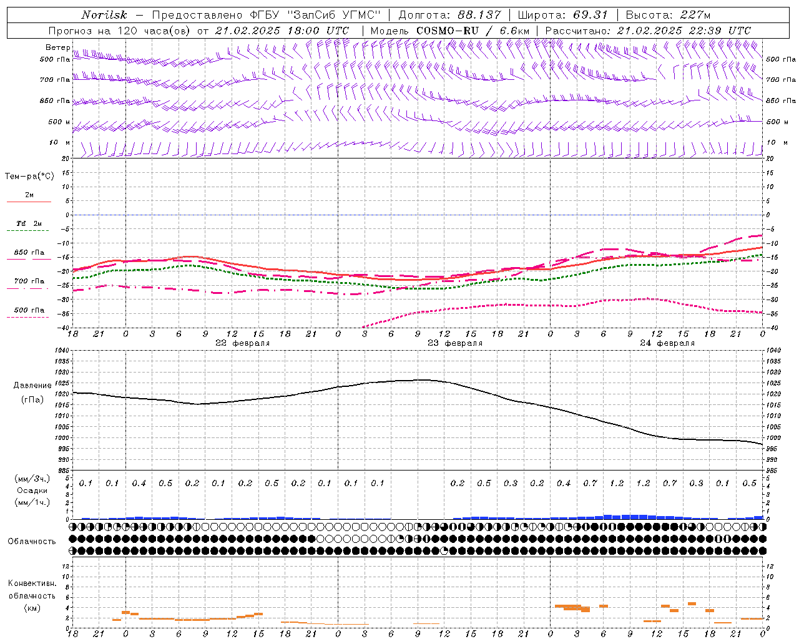The height and width of the screenshot is (639, 799).
Task: Click the 22 февраля date label
Action: [x=243, y=343]
